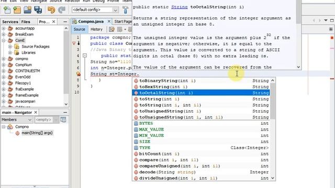Choose toBinaryString(int i) completion
Image resolution: width=335 pixels, height=188 pixels.
[x=201, y=81]
